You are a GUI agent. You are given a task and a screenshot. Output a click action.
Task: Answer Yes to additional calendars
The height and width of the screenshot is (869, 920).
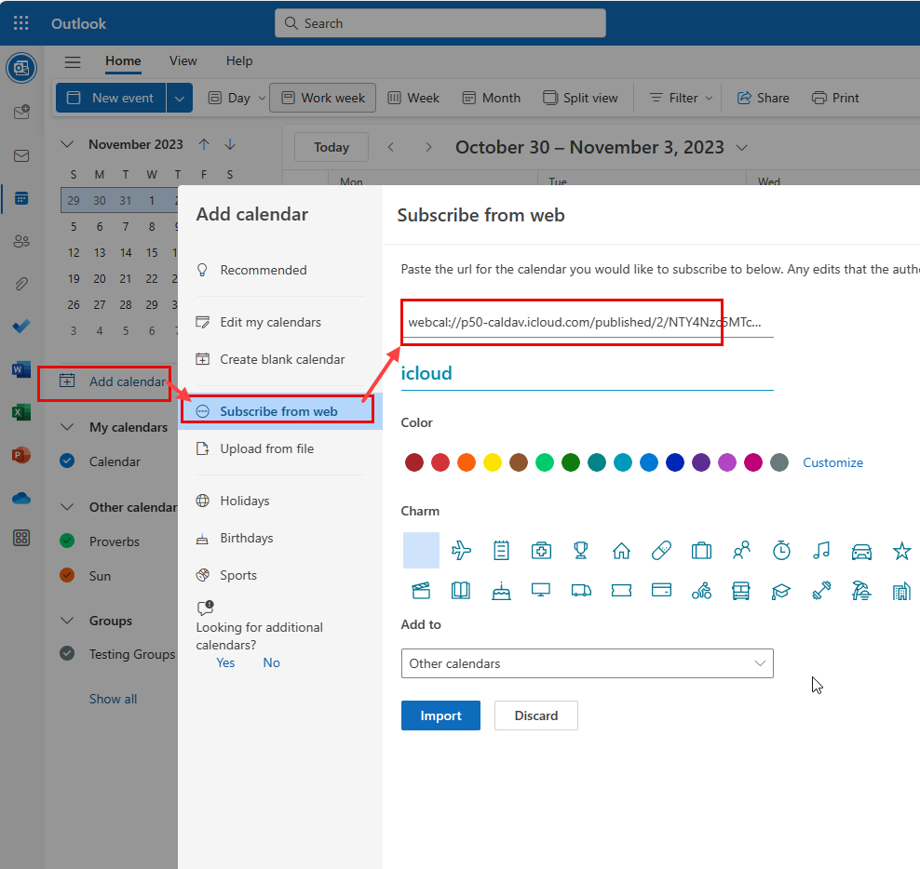click(225, 662)
